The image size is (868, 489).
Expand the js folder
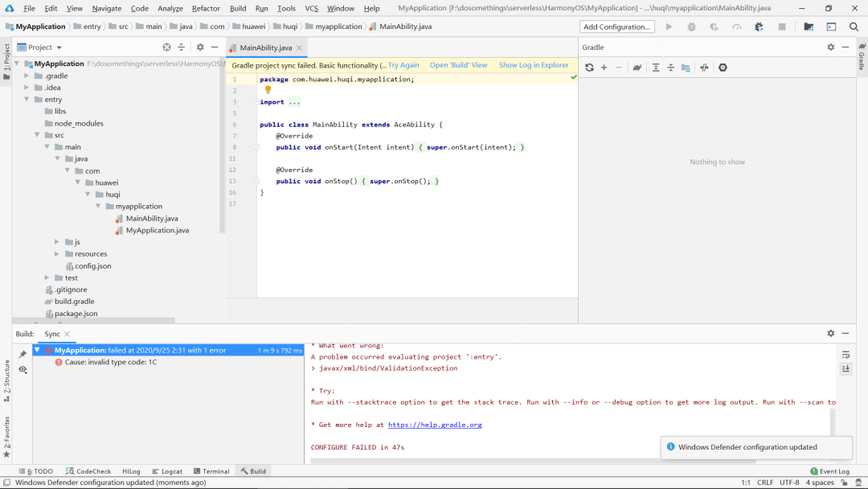[57, 242]
